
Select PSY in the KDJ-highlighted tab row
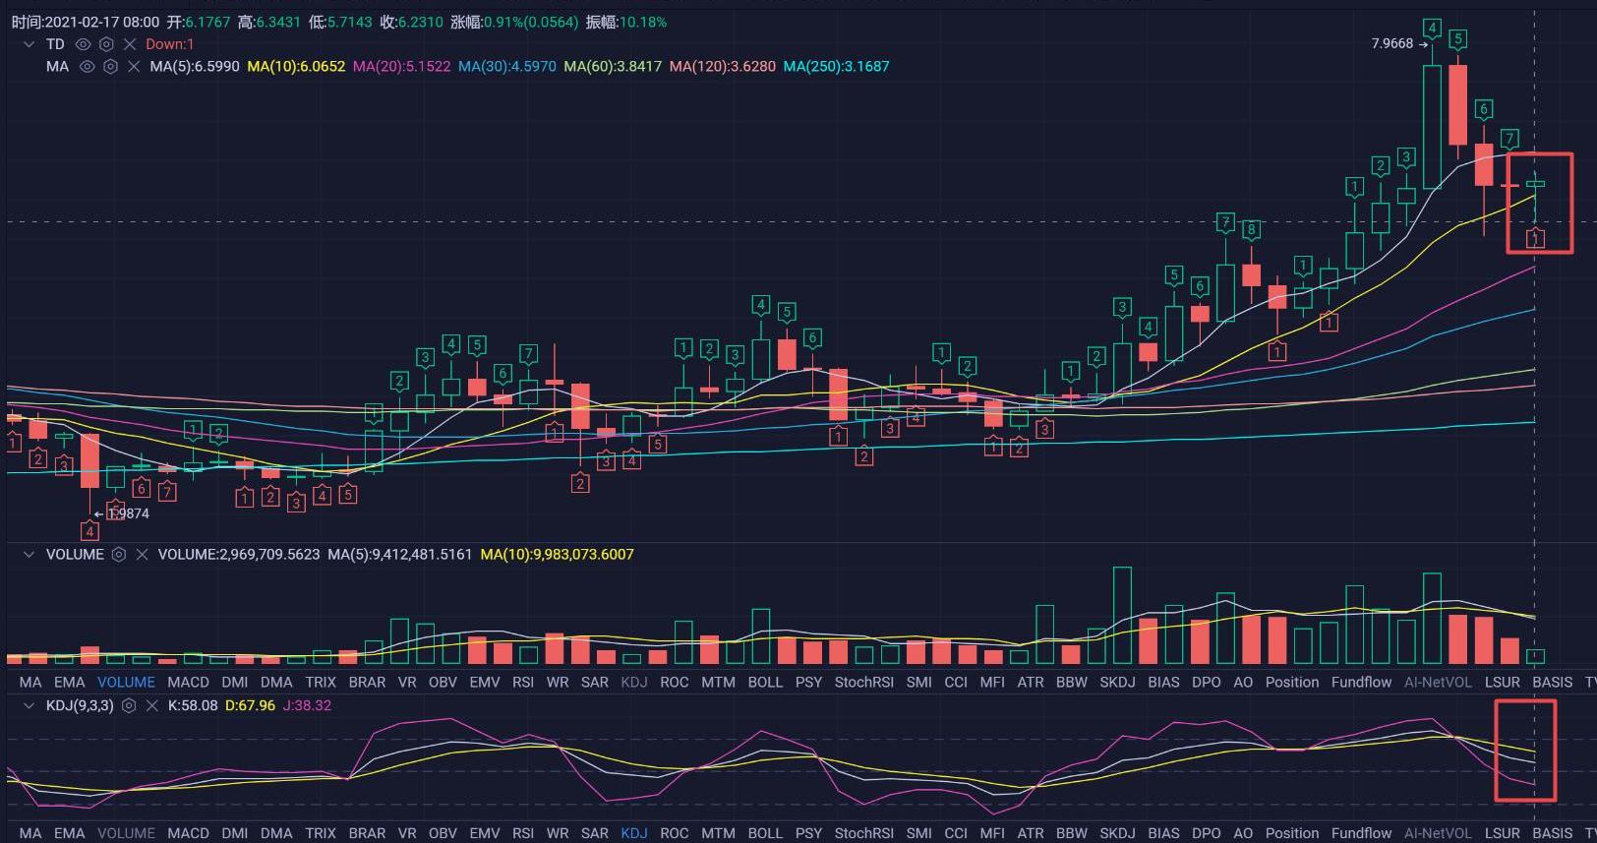click(x=808, y=833)
